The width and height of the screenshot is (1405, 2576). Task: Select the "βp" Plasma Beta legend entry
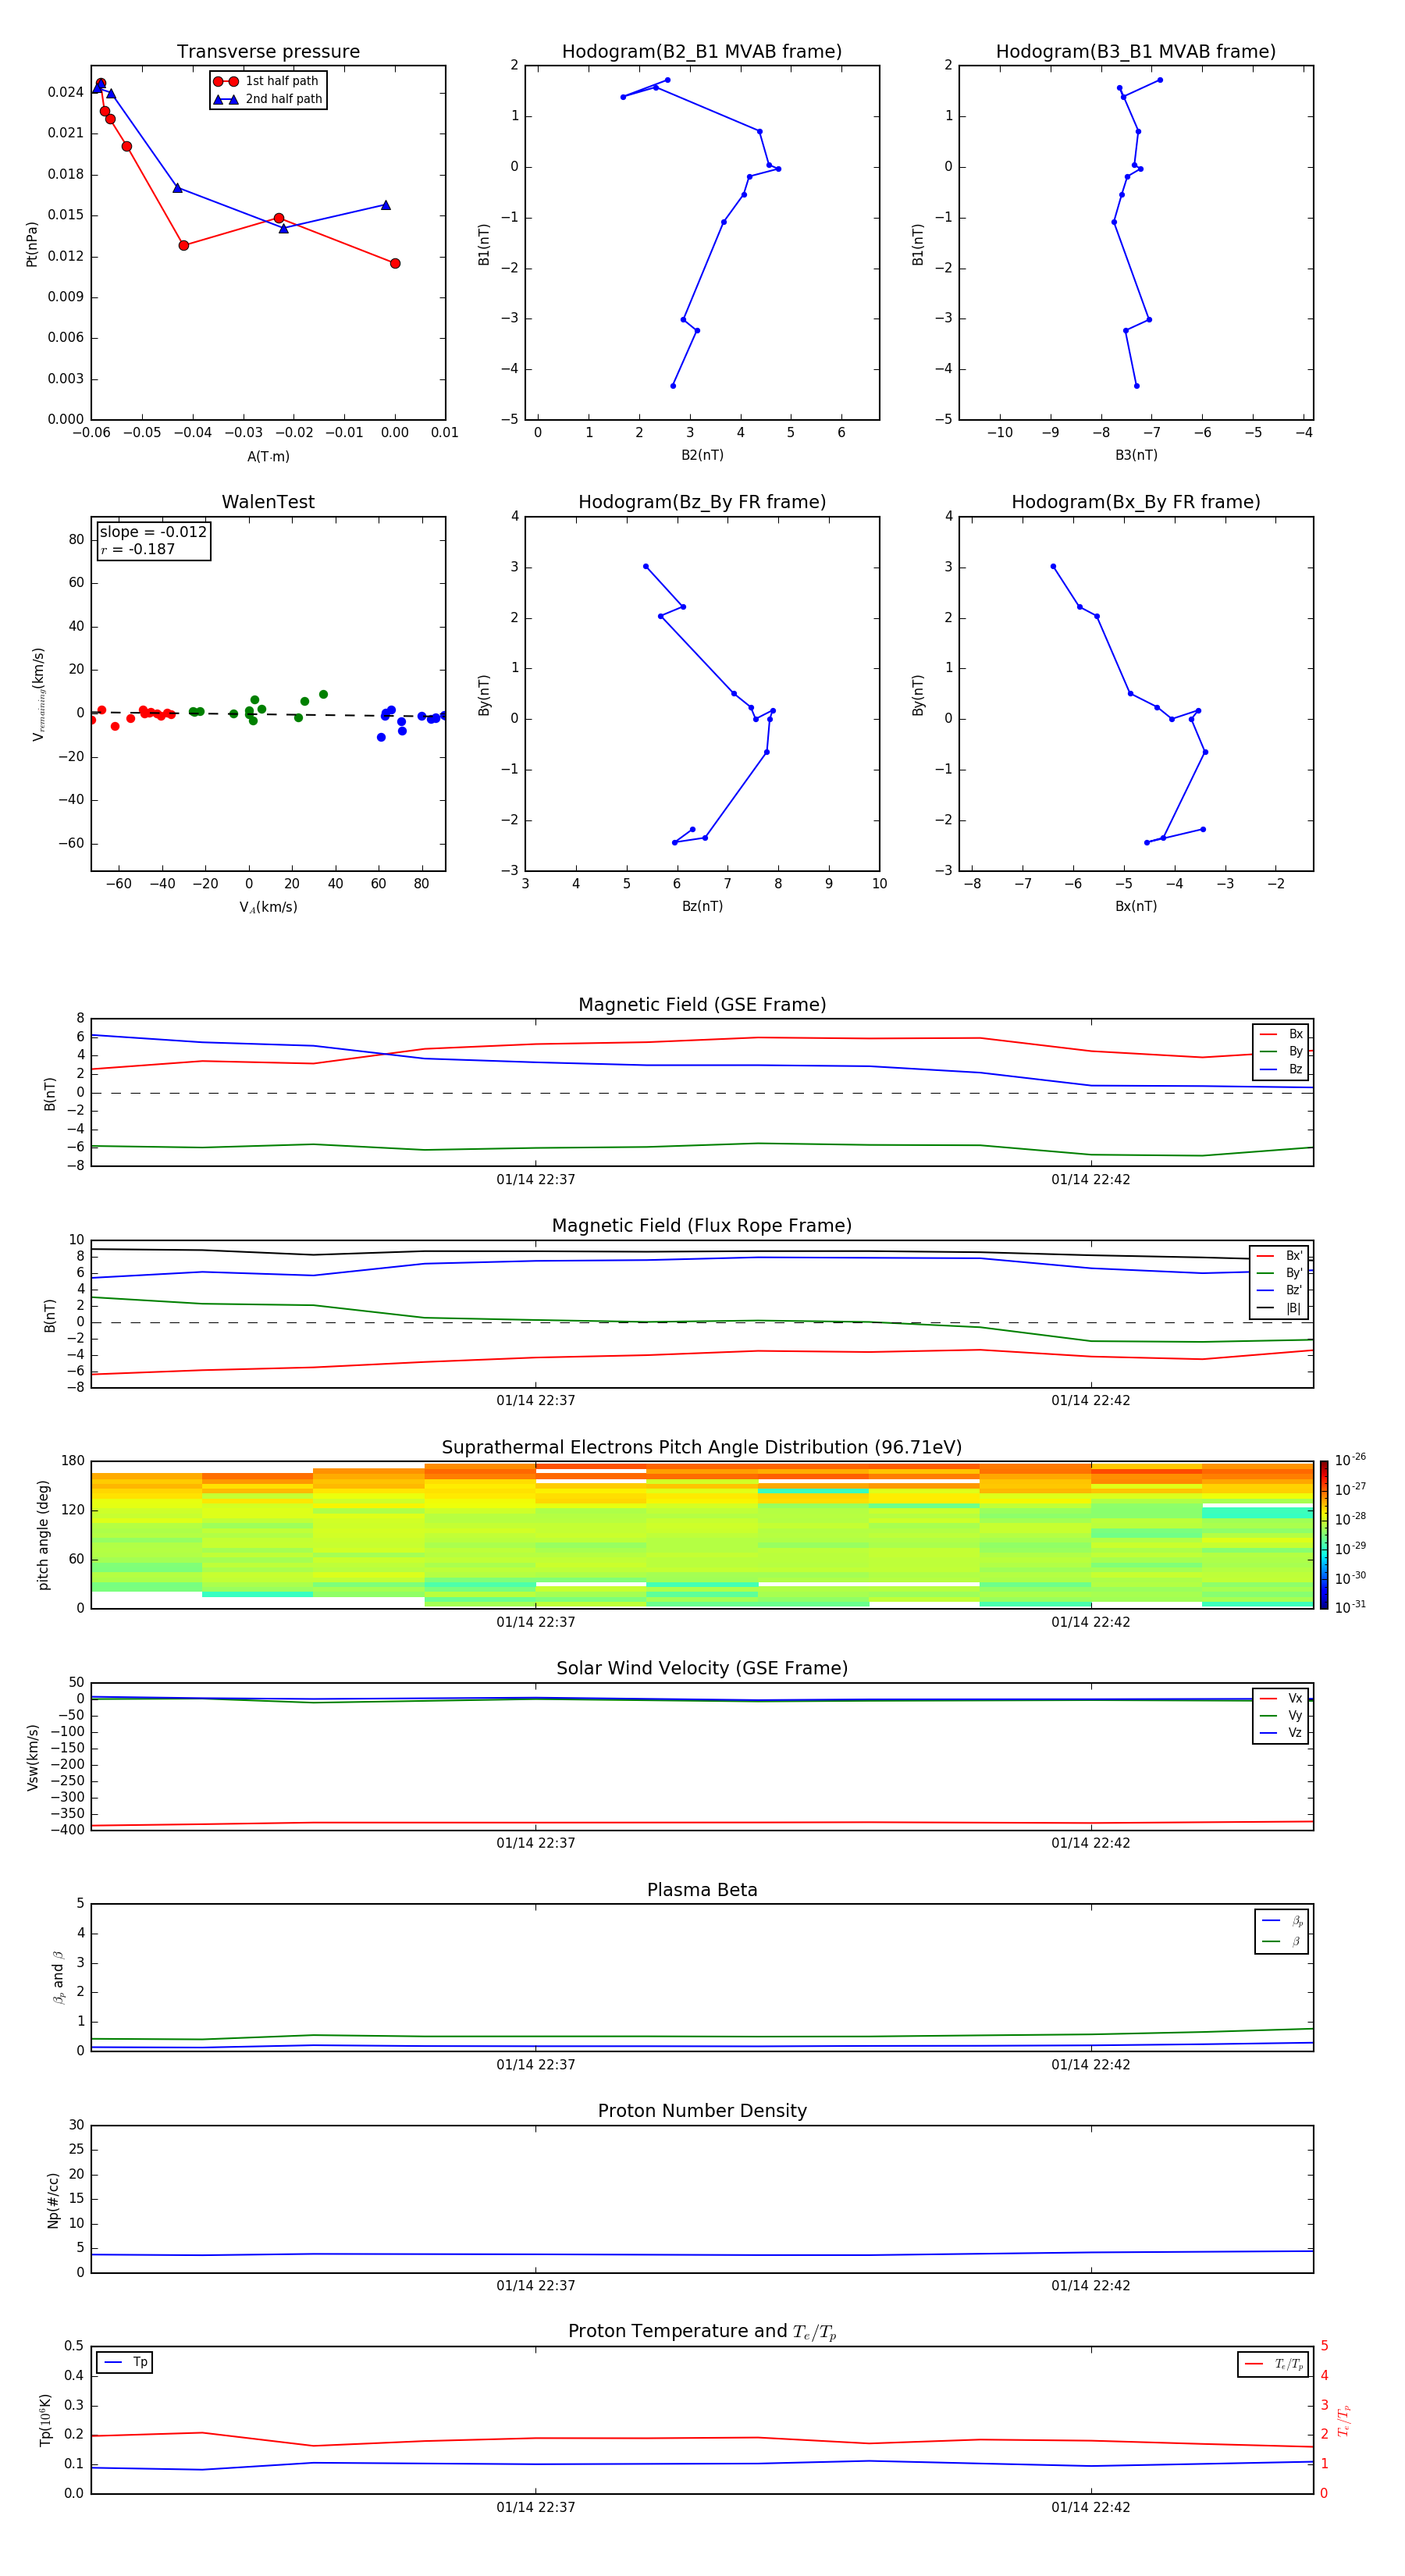[1282, 1920]
